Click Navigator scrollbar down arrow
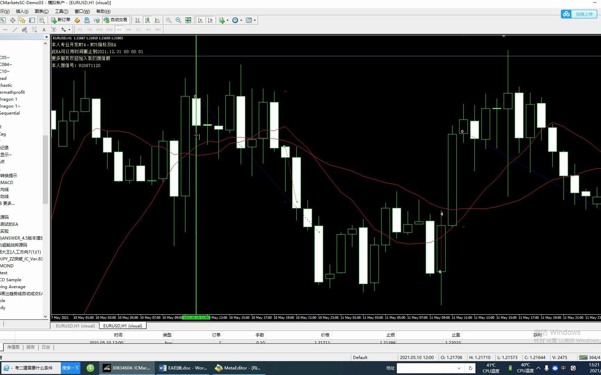601x375 pixels. (45, 316)
